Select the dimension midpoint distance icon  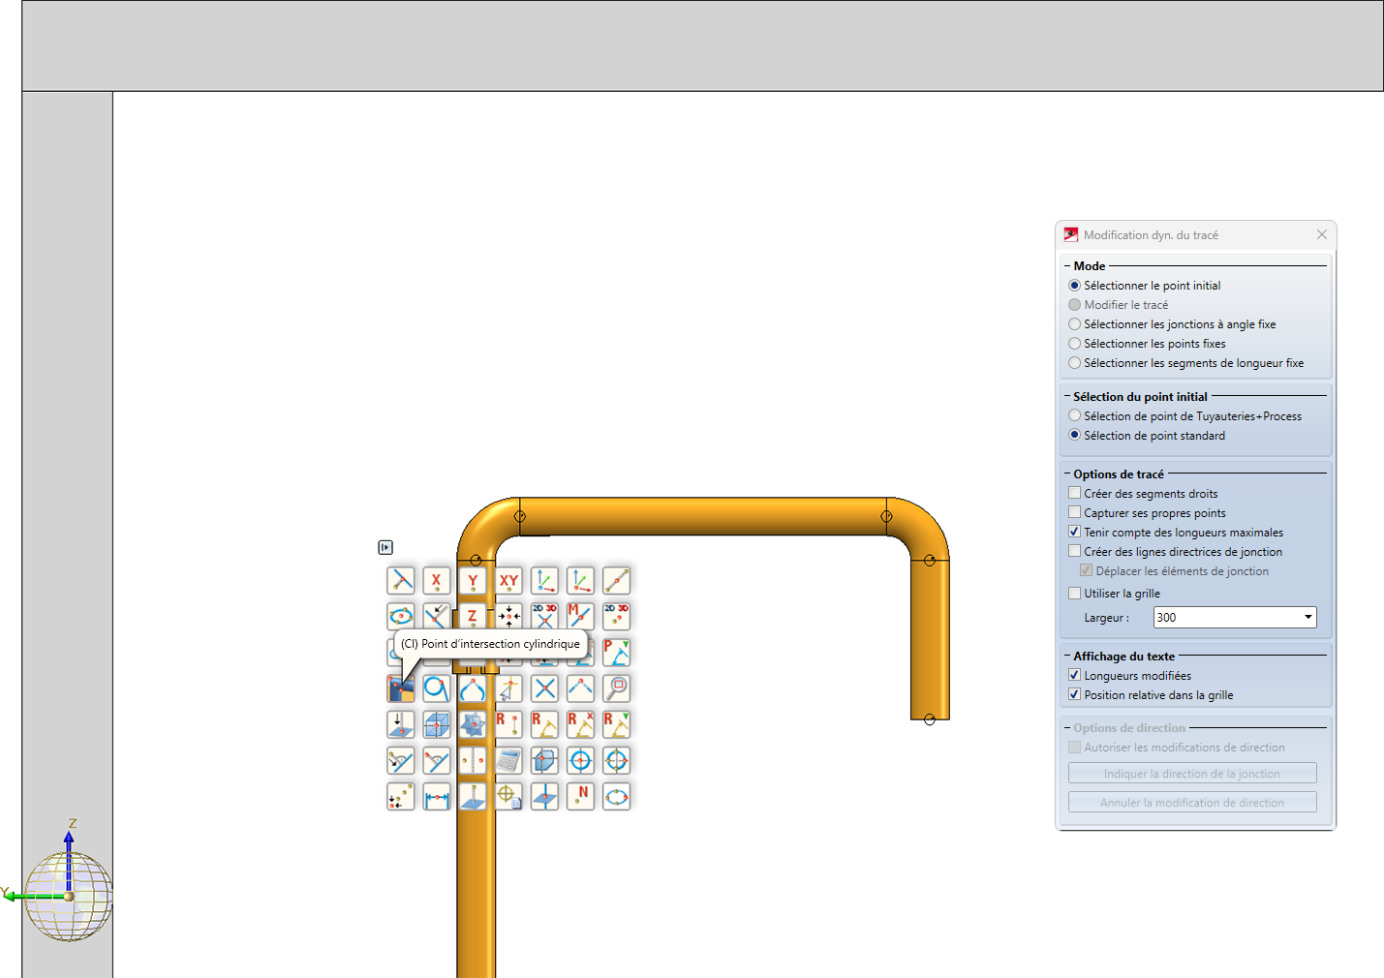436,797
